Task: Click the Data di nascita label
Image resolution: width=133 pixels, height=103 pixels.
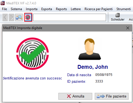Action: 79,75
